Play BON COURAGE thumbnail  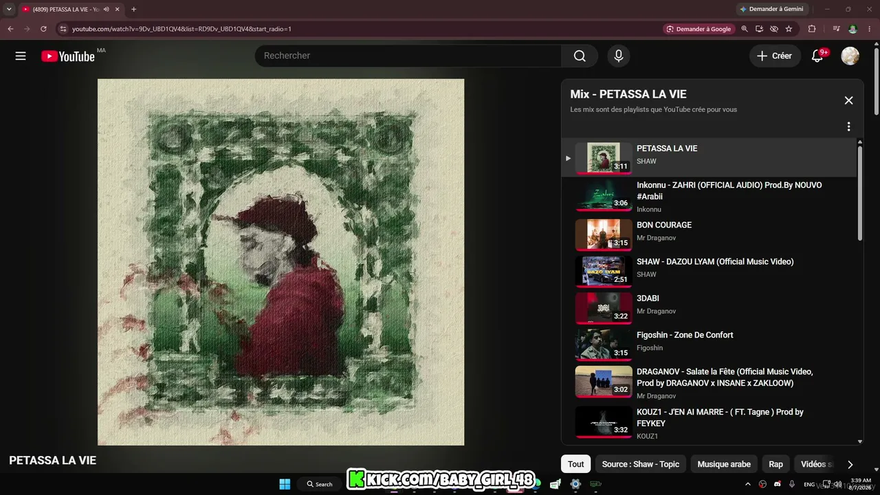[x=604, y=234]
